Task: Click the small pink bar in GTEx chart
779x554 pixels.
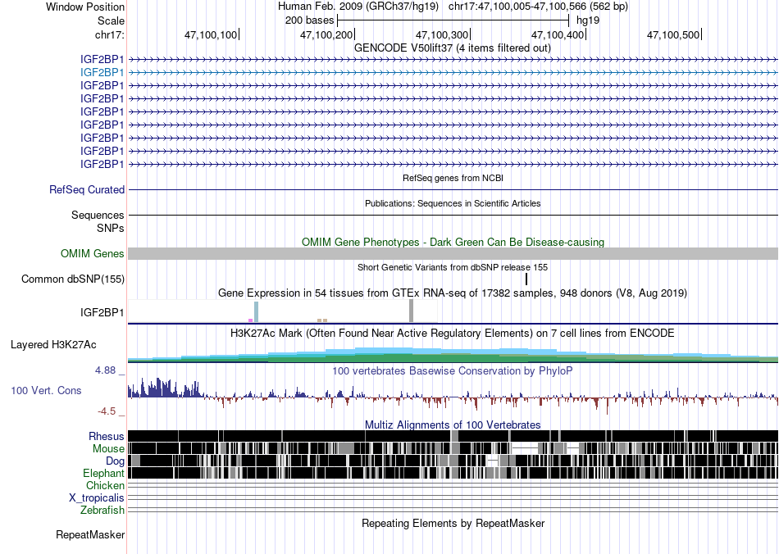Action: point(250,320)
